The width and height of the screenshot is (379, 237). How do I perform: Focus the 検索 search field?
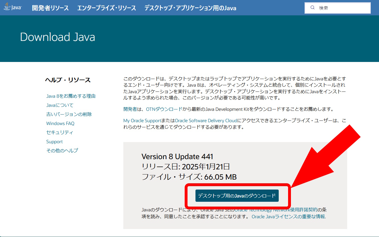pyautogui.click(x=338, y=8)
